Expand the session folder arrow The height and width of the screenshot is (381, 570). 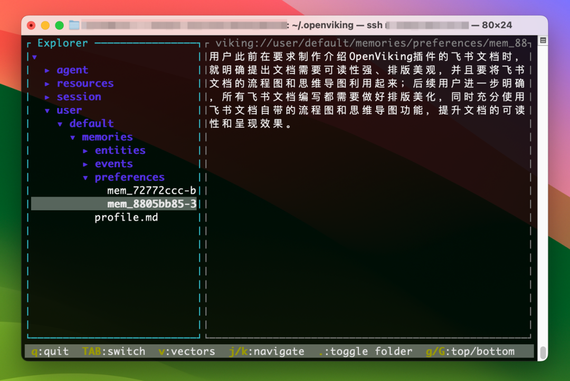click(x=47, y=97)
